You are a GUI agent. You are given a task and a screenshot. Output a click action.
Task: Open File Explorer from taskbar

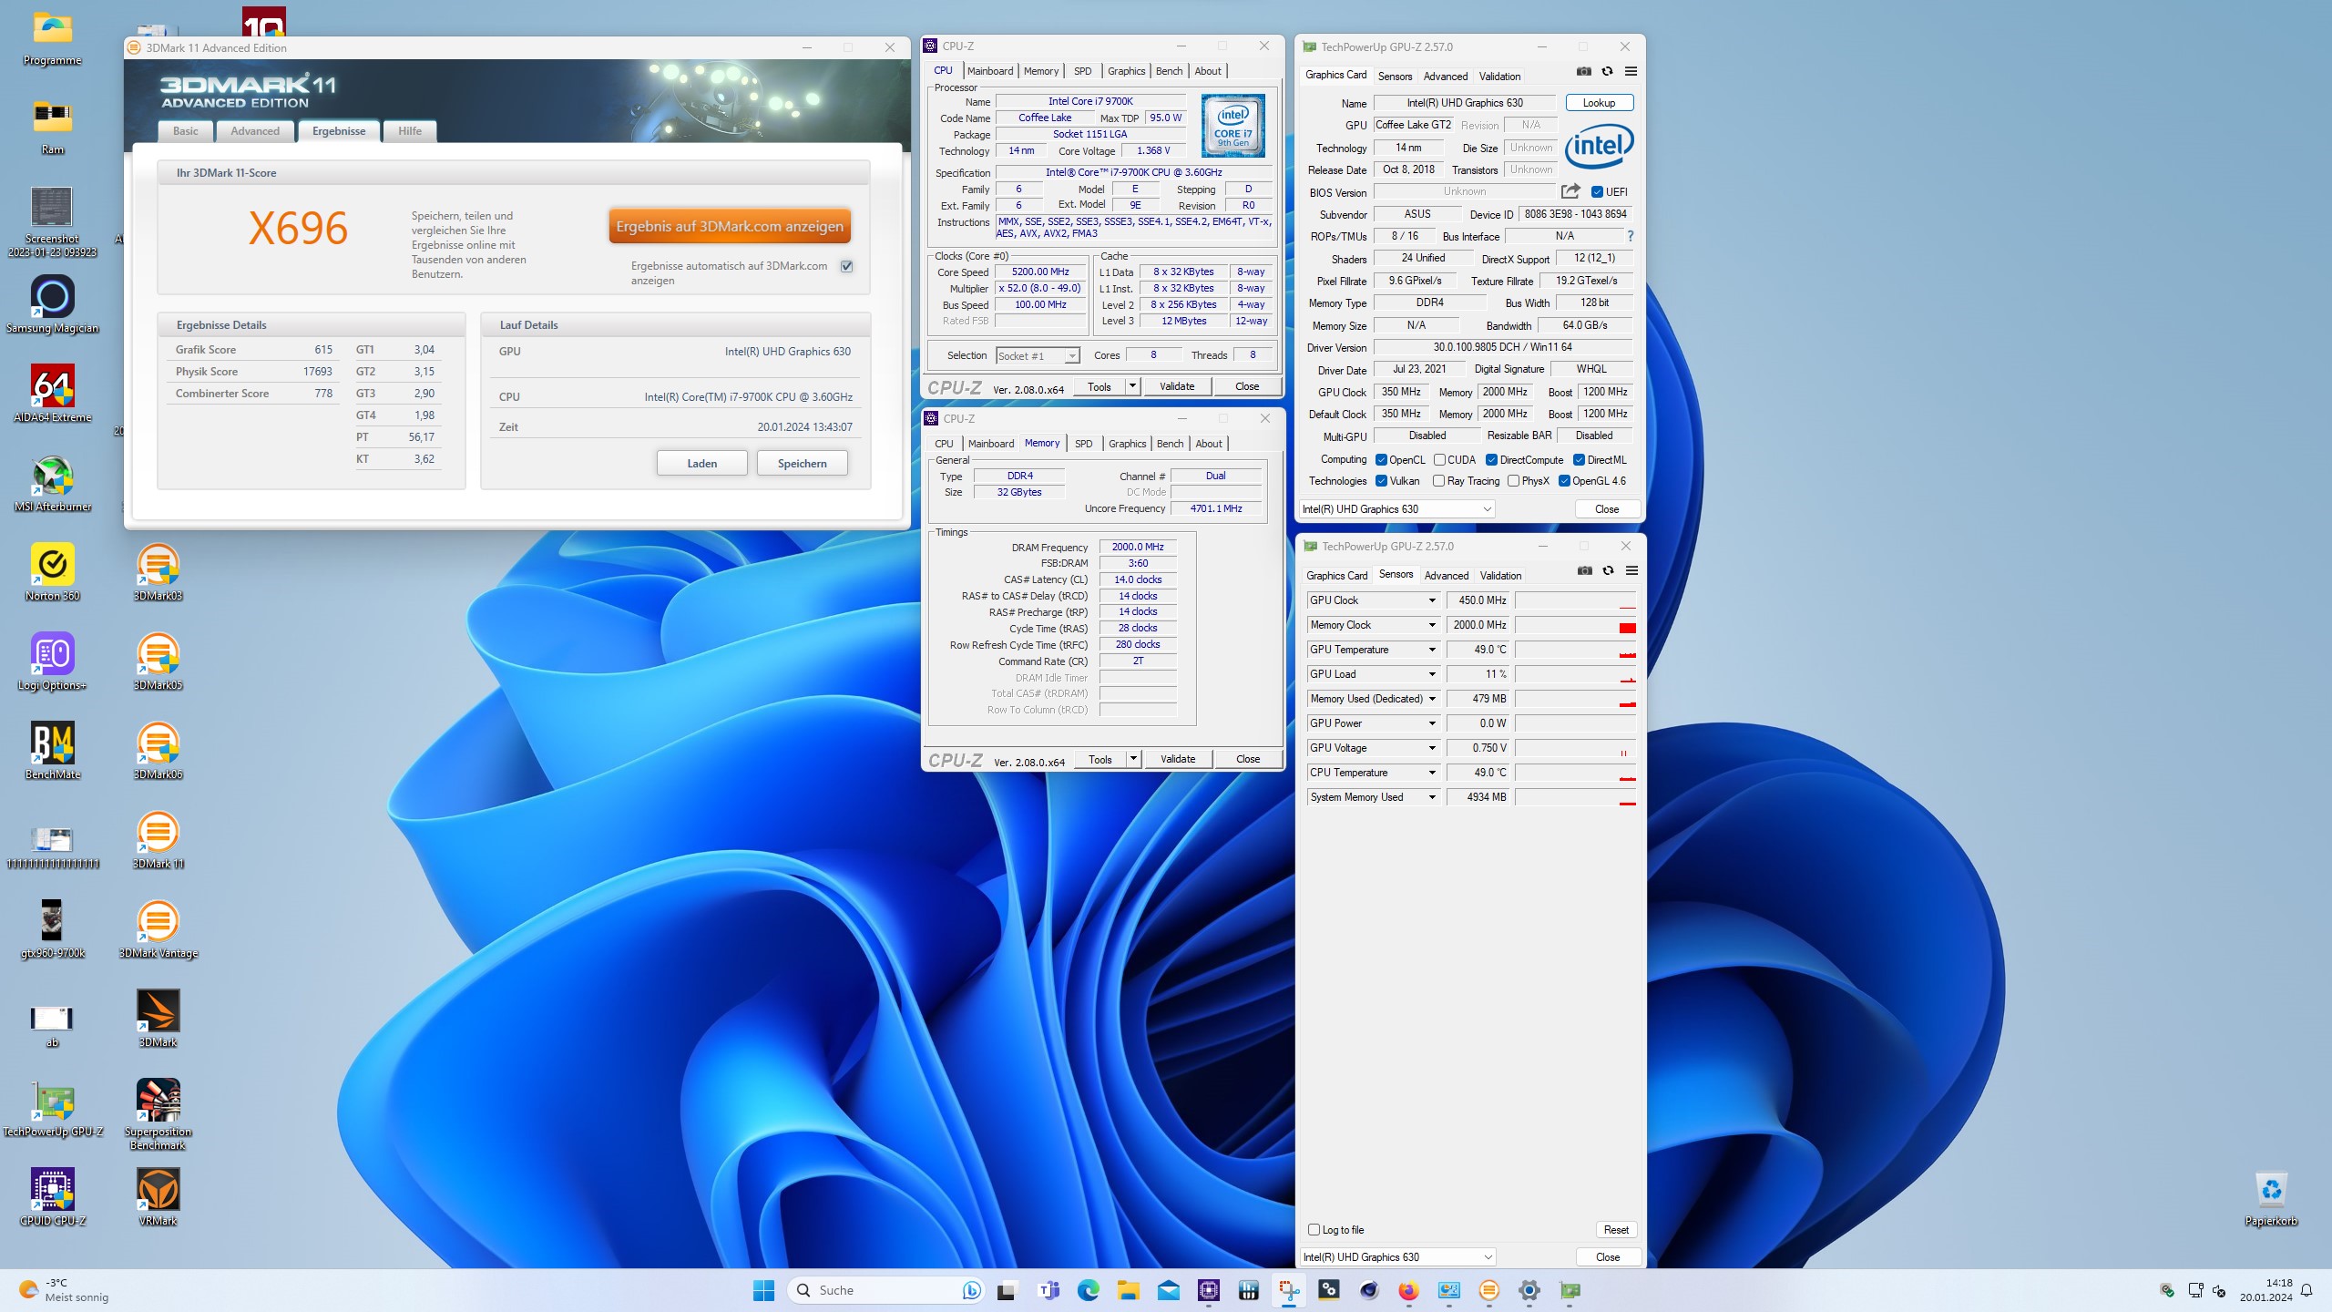(1128, 1290)
